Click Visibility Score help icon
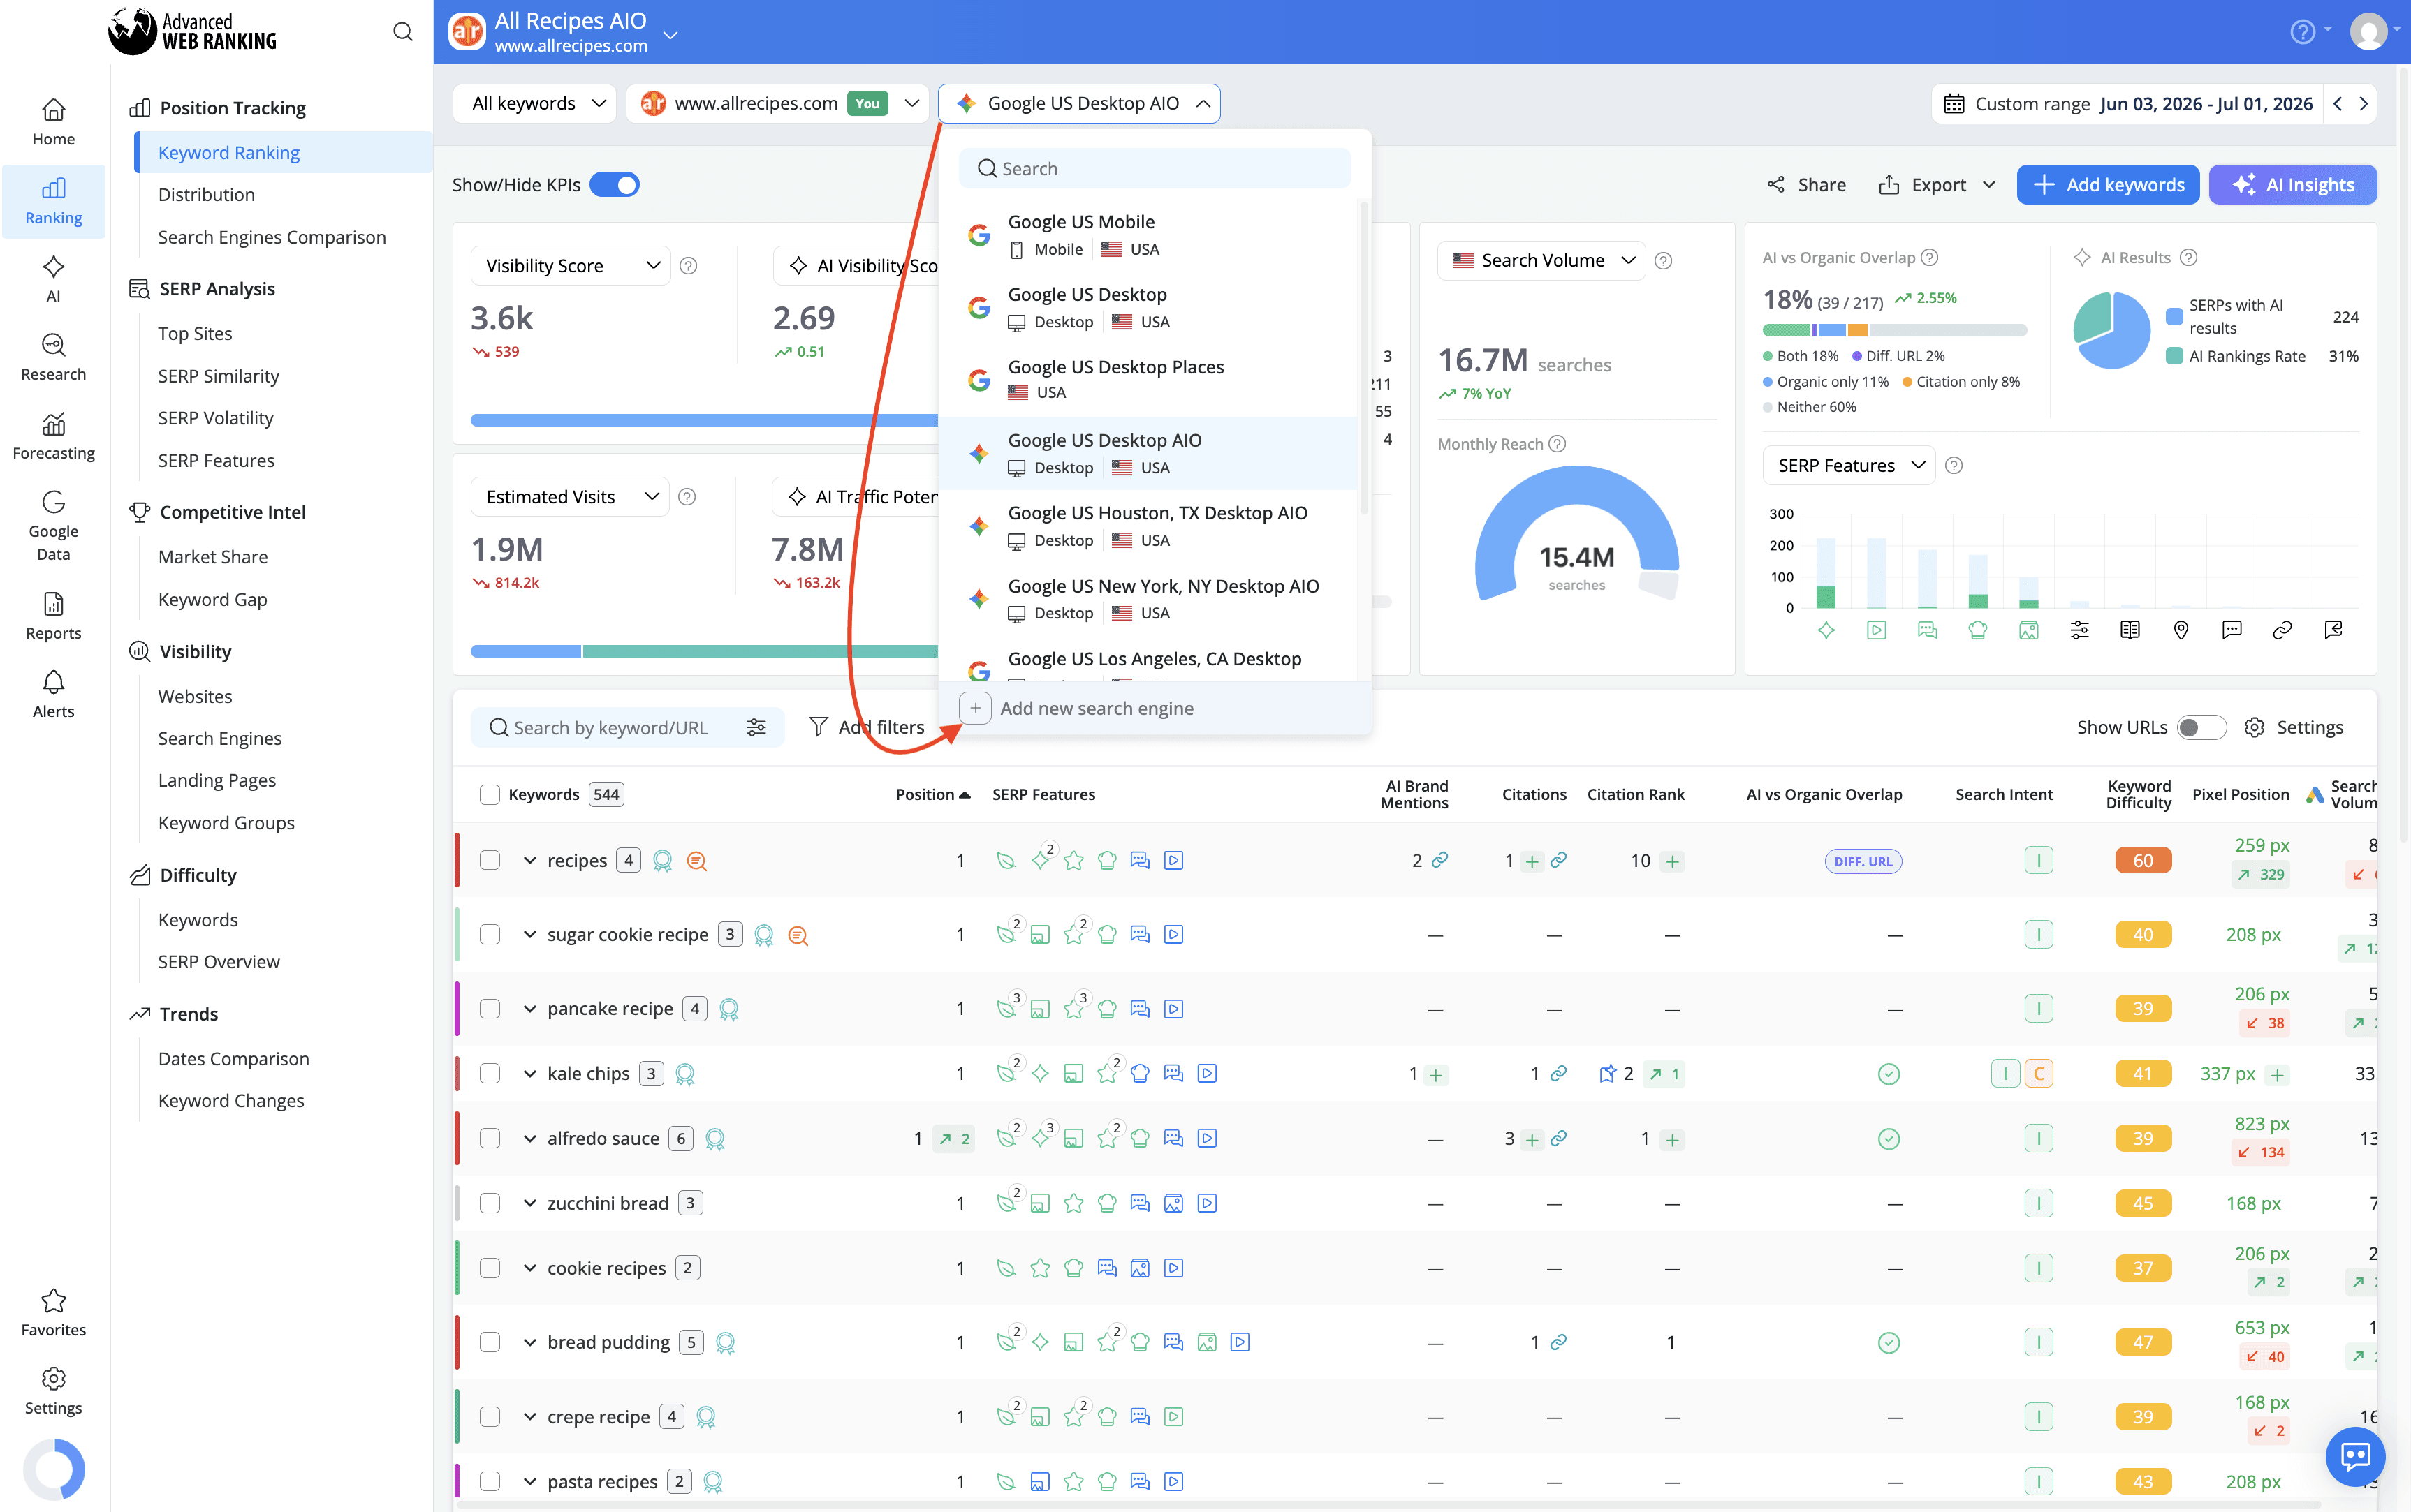This screenshot has width=2411, height=1512. pos(688,265)
